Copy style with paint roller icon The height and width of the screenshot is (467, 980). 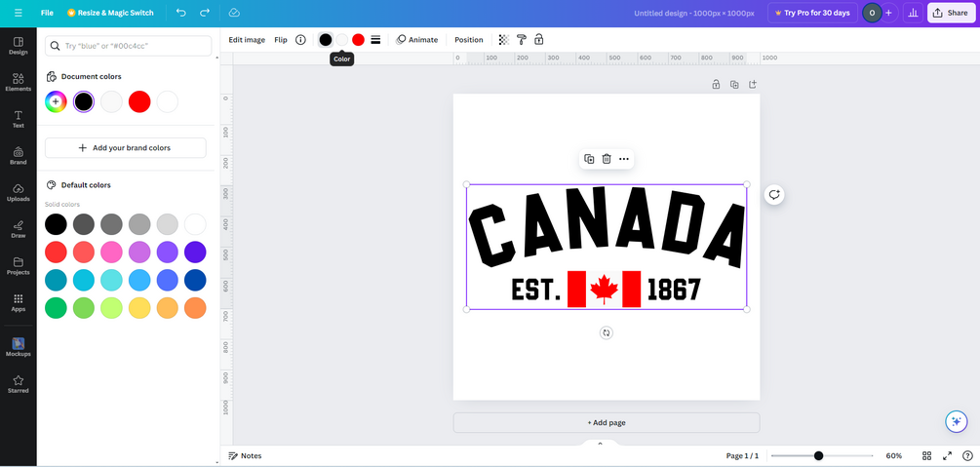522,40
